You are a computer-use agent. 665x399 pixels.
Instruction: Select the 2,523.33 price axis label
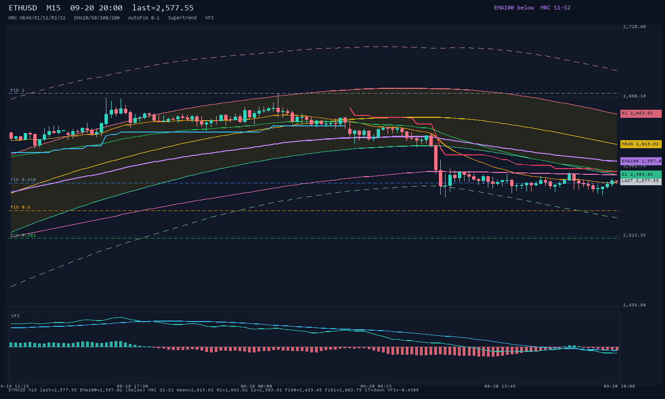click(x=635, y=236)
